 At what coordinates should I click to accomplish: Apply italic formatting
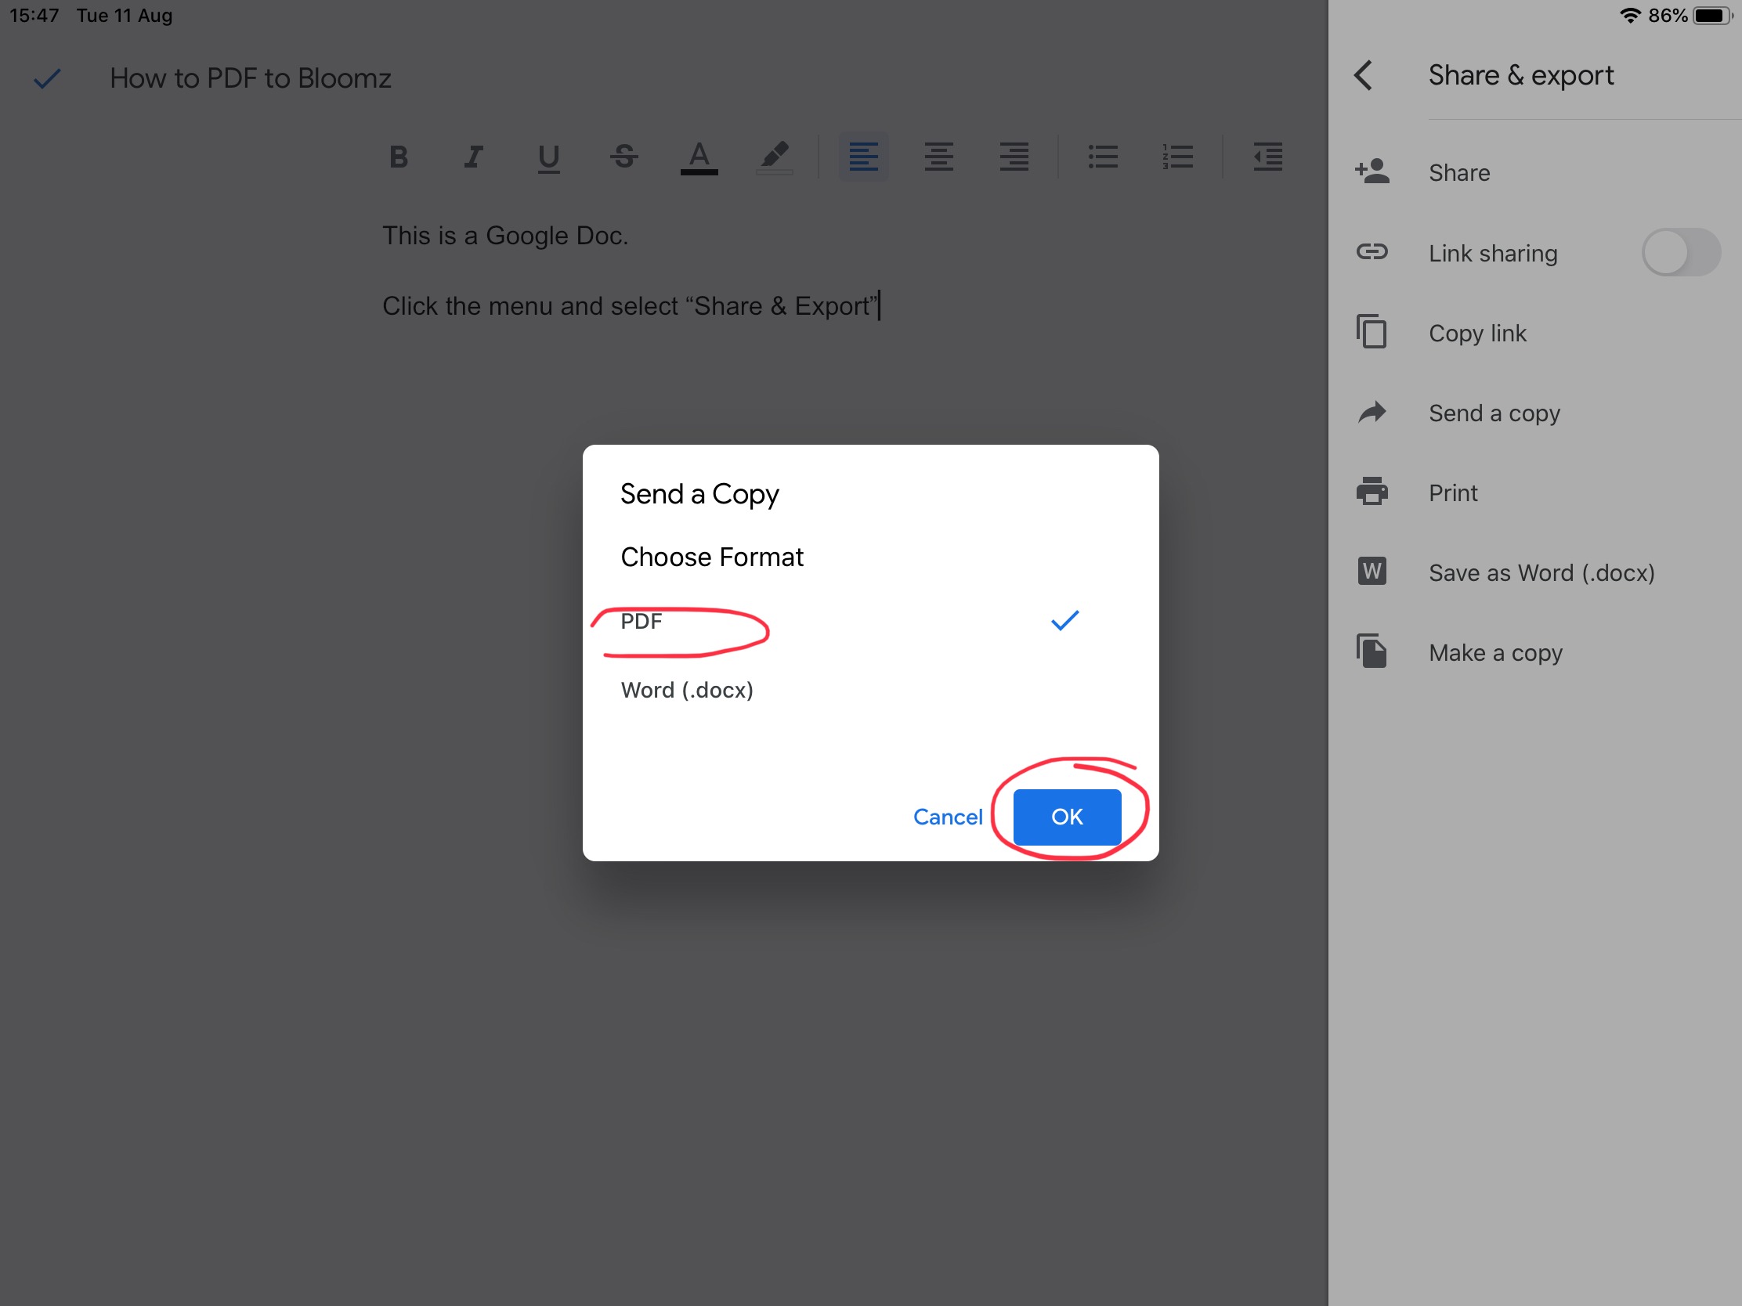pyautogui.click(x=472, y=157)
